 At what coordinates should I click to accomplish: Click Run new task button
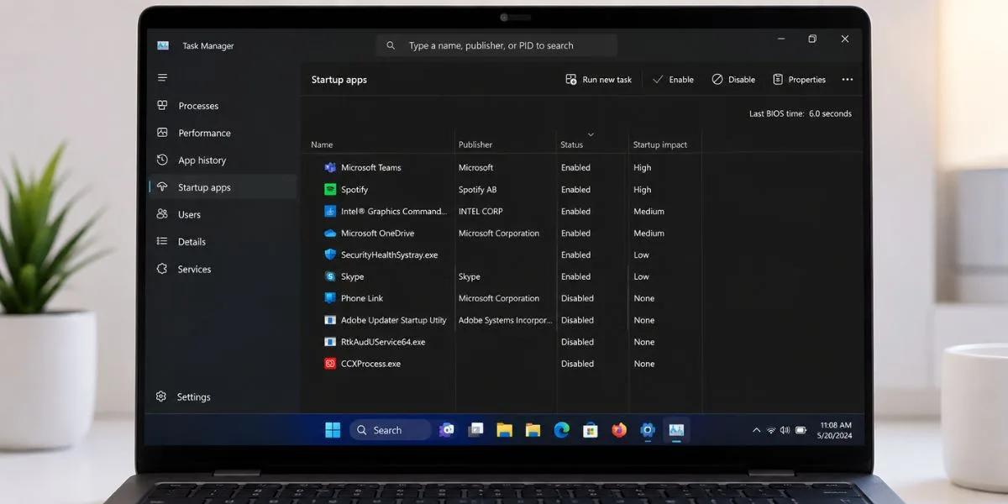click(x=598, y=80)
